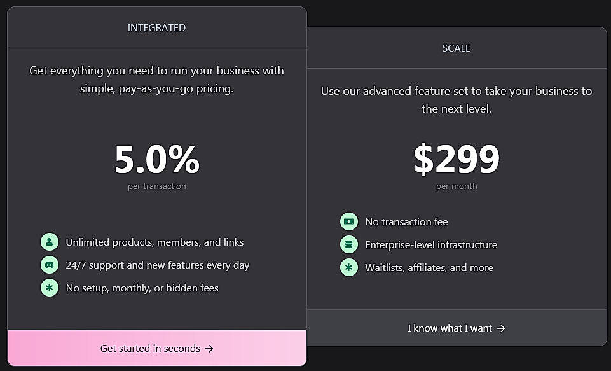Click the banknote icon next to no transaction fee

tap(349, 221)
